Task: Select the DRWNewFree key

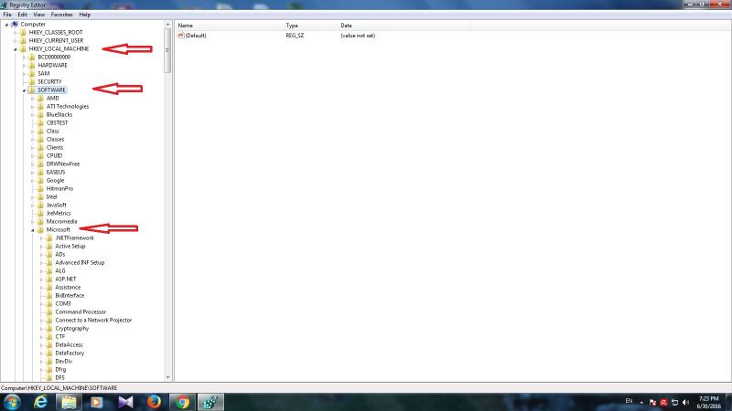Action: click(x=63, y=164)
